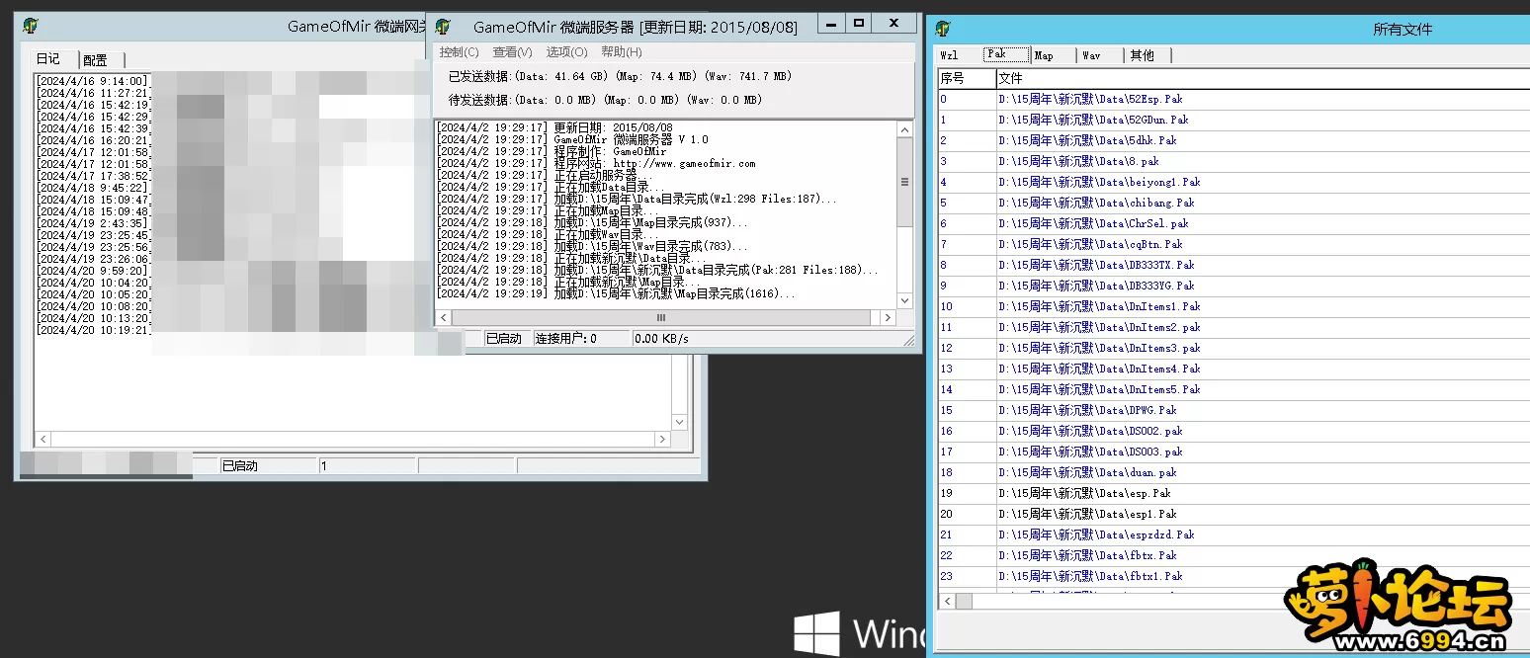The image size is (1530, 658).
Task: Click micro-server window title bar icon
Action: click(x=444, y=27)
